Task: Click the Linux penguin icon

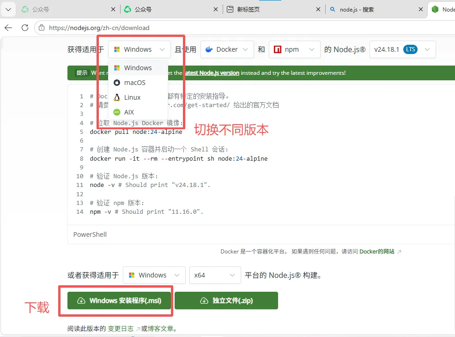Action: click(117, 97)
